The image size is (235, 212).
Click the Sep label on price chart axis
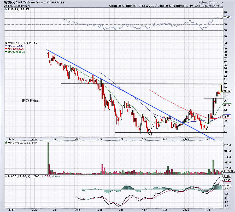click(100, 139)
